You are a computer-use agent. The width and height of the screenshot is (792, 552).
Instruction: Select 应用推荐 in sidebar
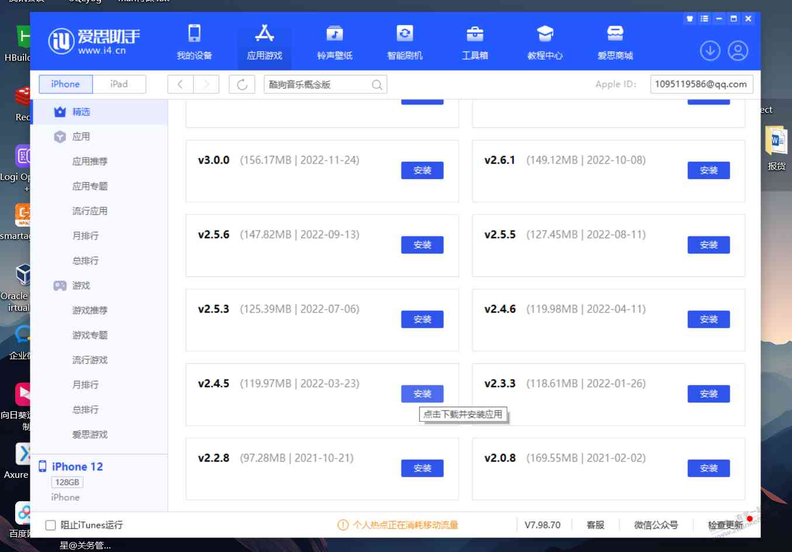(x=90, y=161)
